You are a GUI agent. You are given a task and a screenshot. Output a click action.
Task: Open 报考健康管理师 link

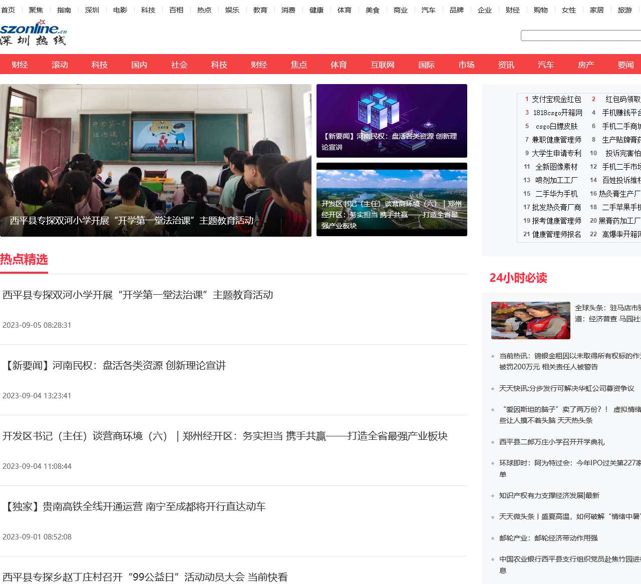(556, 221)
